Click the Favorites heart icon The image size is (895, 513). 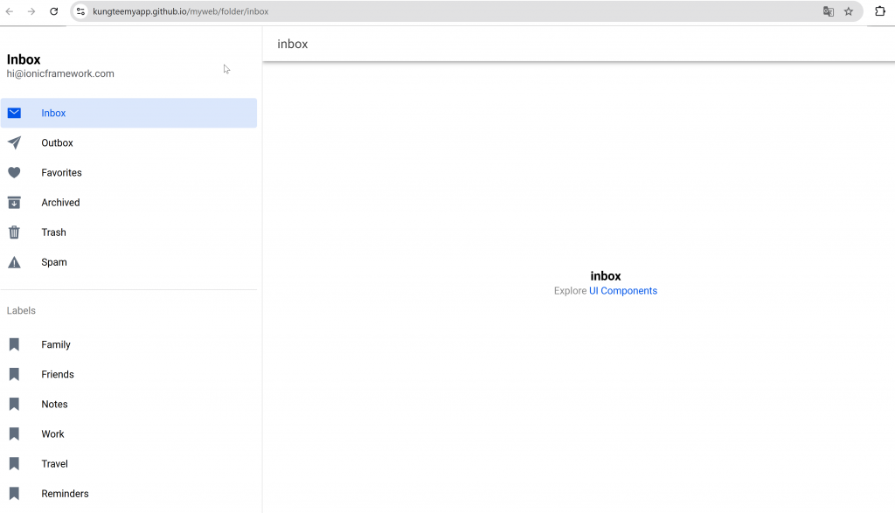(14, 172)
